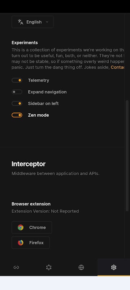The width and height of the screenshot is (130, 290).
Task: Click the Firefox logo icon
Action: (21, 243)
